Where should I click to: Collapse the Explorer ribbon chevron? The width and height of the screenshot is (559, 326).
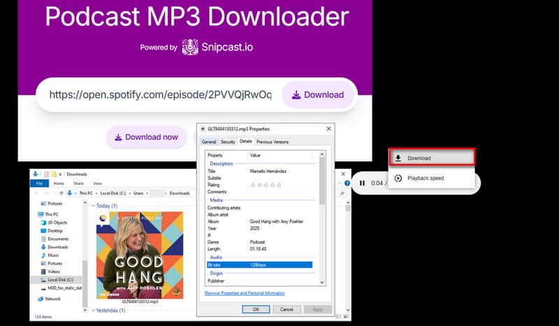(340, 183)
